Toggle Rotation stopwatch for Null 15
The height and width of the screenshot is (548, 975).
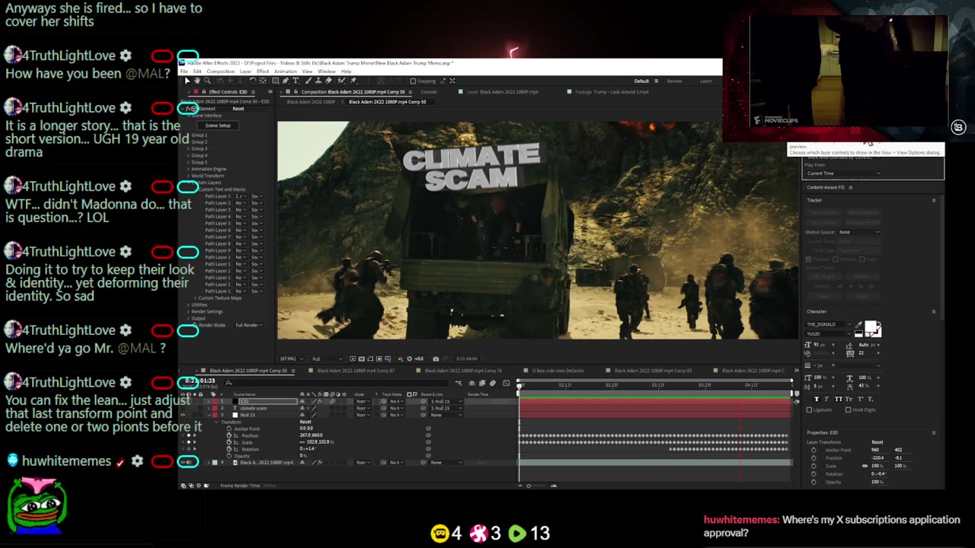coord(229,449)
